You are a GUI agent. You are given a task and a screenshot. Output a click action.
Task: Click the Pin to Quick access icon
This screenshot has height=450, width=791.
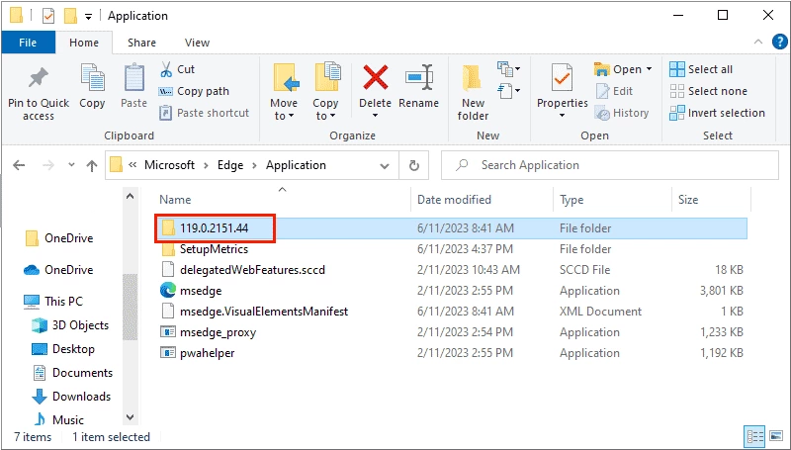(39, 80)
